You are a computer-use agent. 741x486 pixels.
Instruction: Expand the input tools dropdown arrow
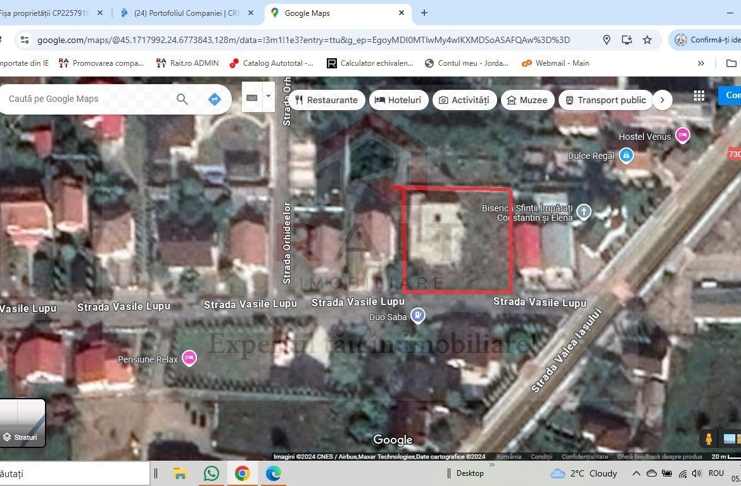click(x=269, y=97)
